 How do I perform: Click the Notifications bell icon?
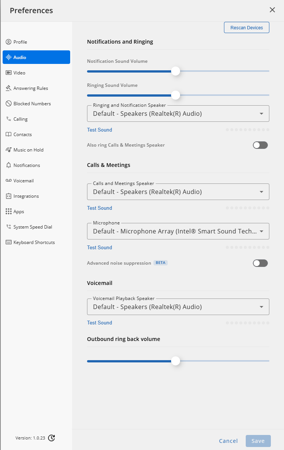click(x=9, y=165)
